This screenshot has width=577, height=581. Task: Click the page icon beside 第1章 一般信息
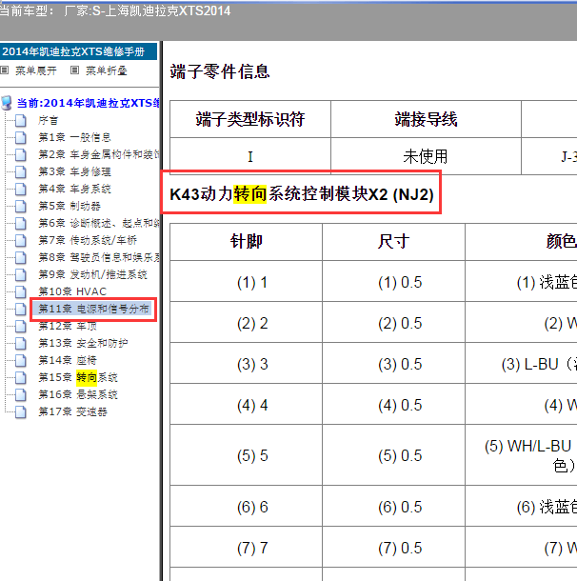click(21, 137)
